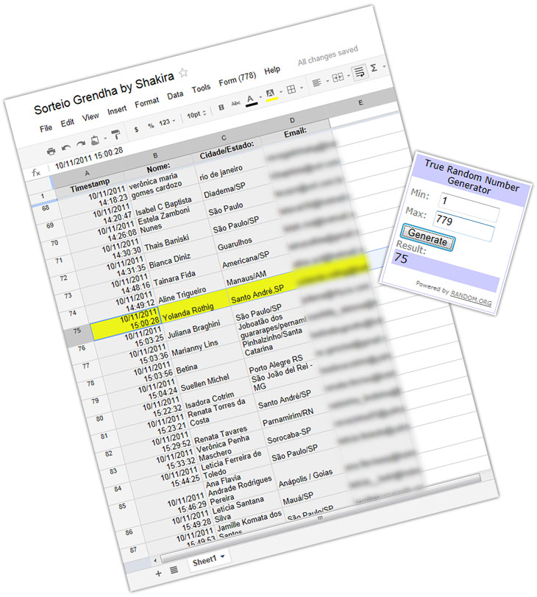
Task: Open the Data menu
Action: [x=175, y=95]
